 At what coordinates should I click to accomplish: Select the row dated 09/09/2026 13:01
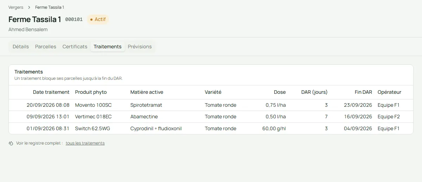coord(211,117)
